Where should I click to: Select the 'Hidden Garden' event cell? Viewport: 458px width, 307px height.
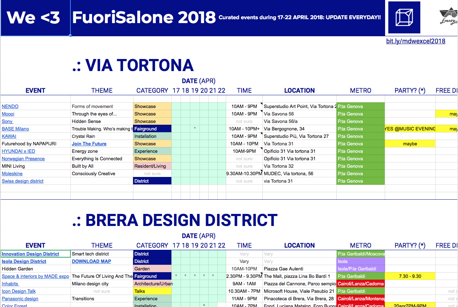pyautogui.click(x=36, y=269)
